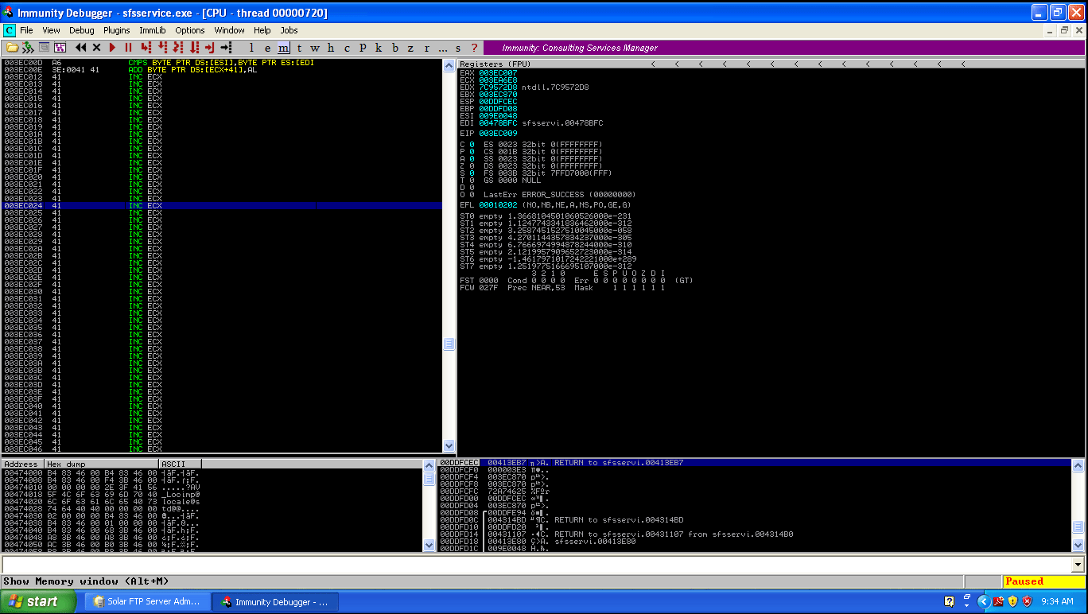Show Patches with the 'P' button
This screenshot has height=614, width=1088.
pos(363,48)
